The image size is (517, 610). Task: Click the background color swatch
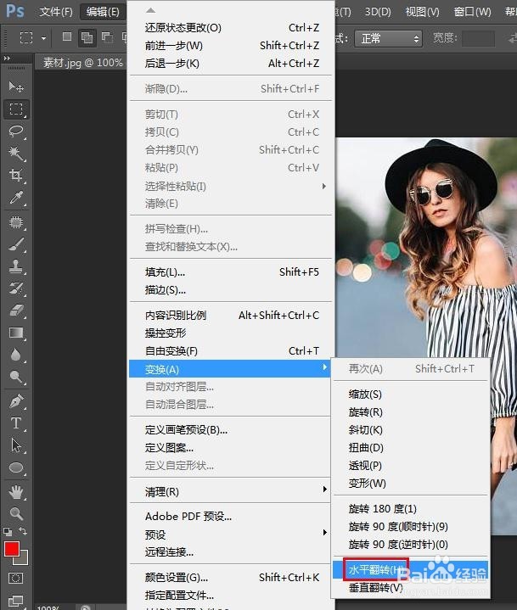(x=24, y=560)
